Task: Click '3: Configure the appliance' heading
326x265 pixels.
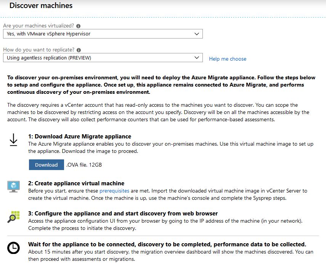Action: pos(123,214)
